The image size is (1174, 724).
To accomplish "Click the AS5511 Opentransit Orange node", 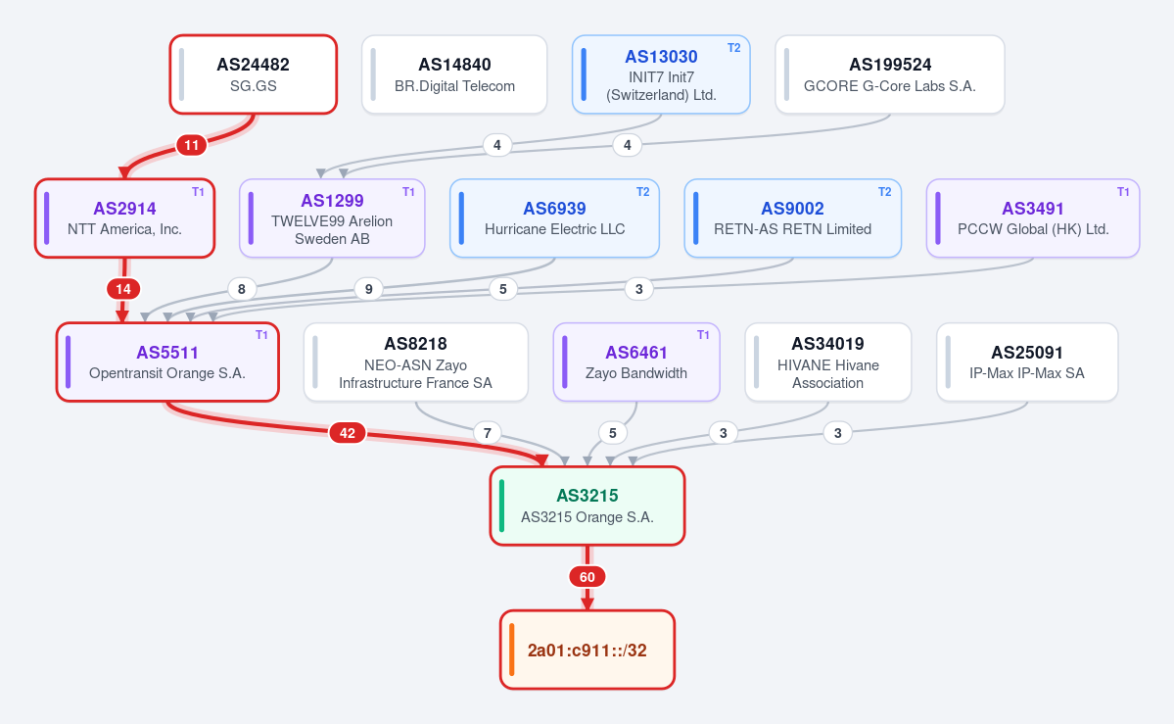I will (x=167, y=362).
